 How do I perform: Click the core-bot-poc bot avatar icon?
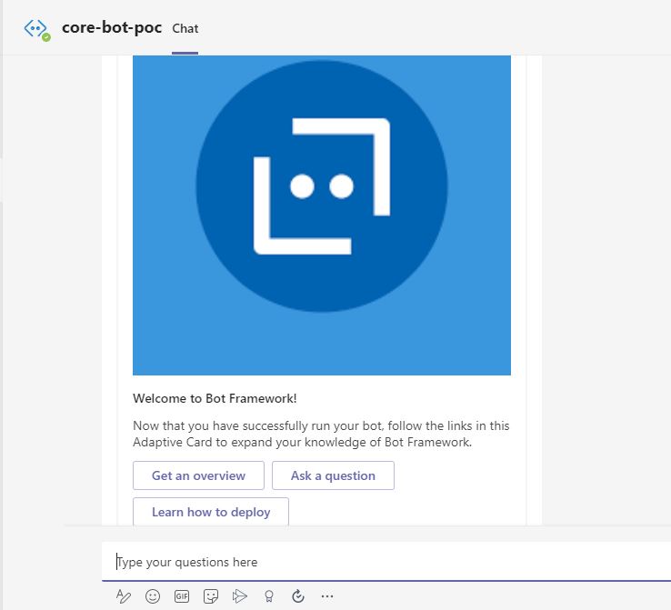pos(36,29)
